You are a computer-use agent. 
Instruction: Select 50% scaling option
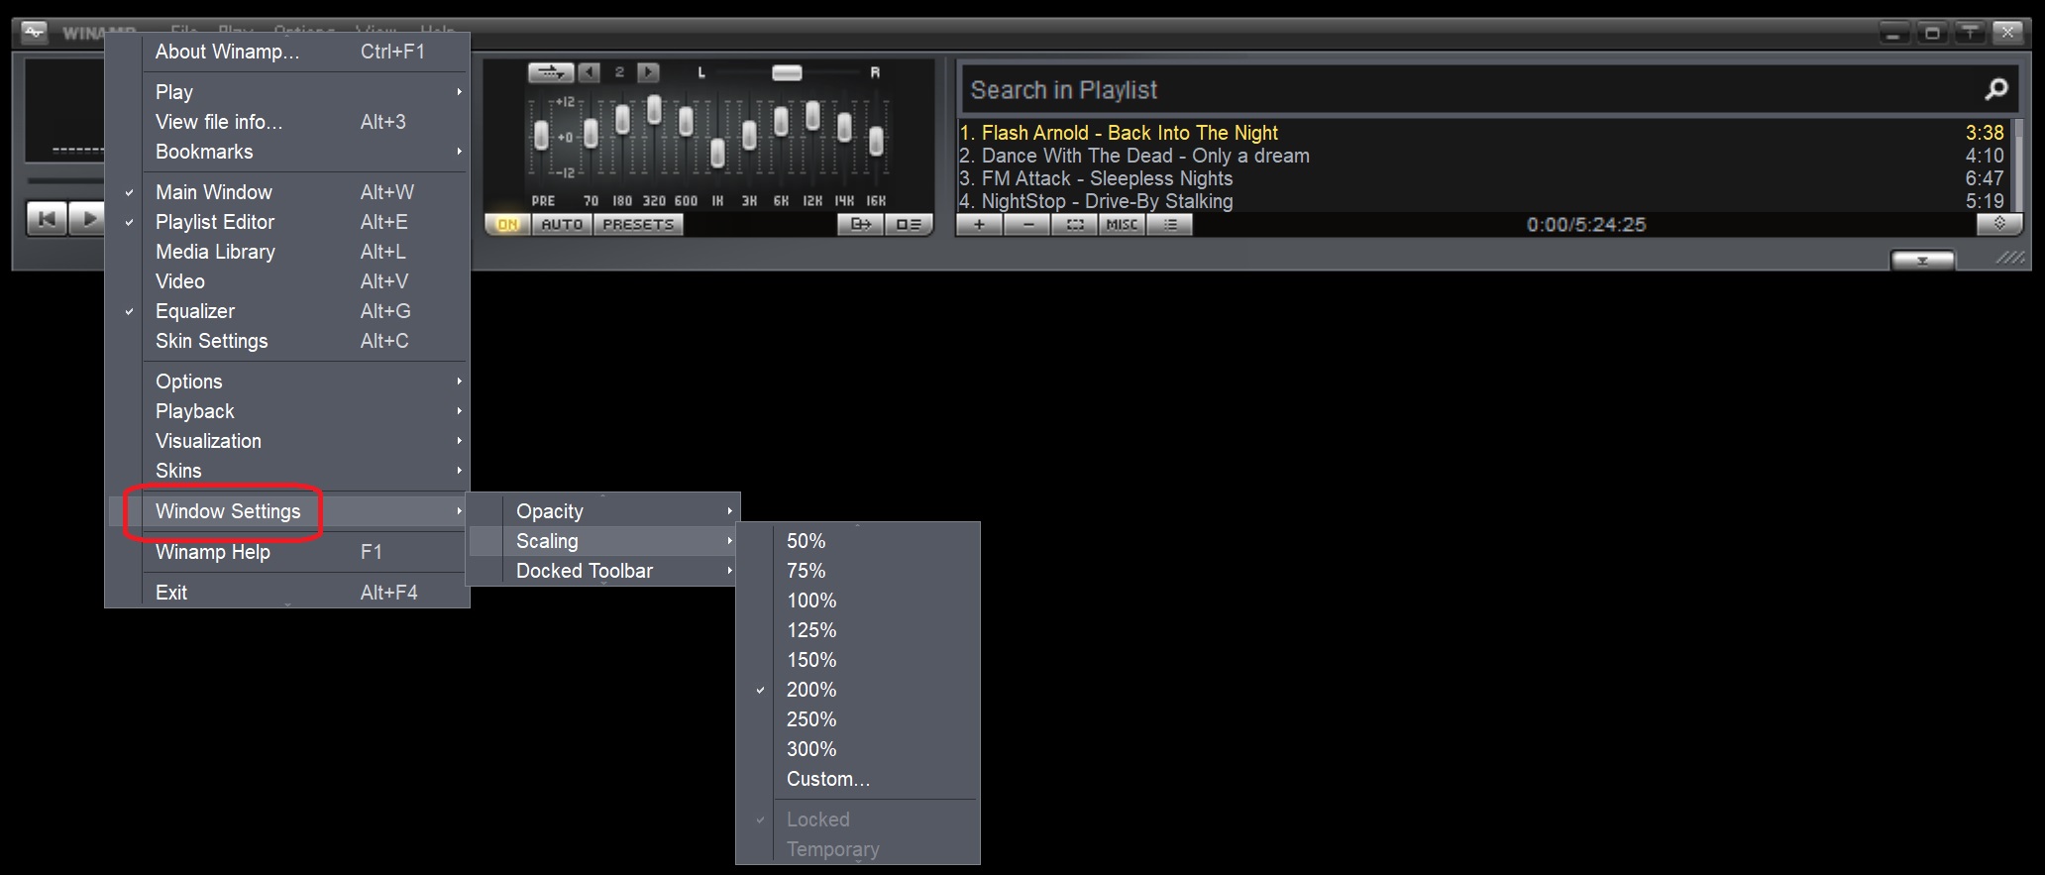pyautogui.click(x=857, y=541)
